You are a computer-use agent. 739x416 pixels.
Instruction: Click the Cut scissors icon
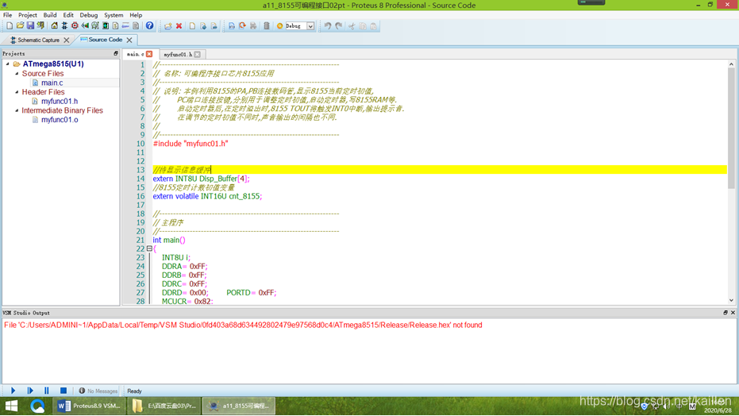click(x=351, y=26)
